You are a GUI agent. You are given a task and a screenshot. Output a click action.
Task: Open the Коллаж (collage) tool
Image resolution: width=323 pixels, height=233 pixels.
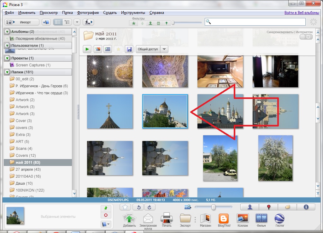click(243, 218)
